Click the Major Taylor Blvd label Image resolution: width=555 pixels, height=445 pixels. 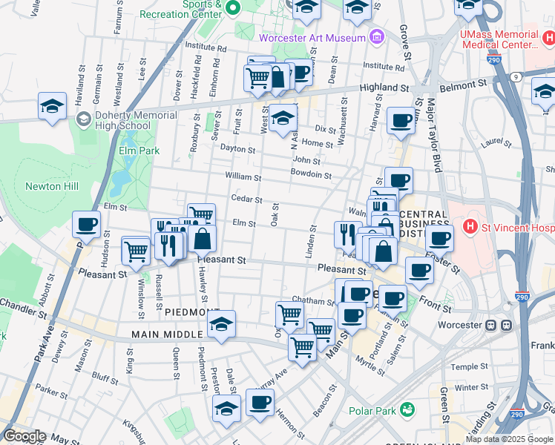(434, 136)
